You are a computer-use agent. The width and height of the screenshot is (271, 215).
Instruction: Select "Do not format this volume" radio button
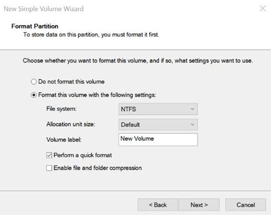pos(34,82)
